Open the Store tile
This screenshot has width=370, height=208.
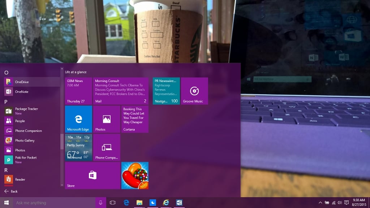coord(92,175)
